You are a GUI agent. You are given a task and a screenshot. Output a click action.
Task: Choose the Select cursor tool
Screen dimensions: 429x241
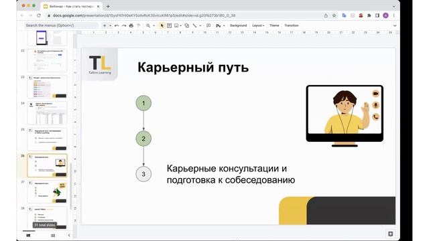click(162, 25)
